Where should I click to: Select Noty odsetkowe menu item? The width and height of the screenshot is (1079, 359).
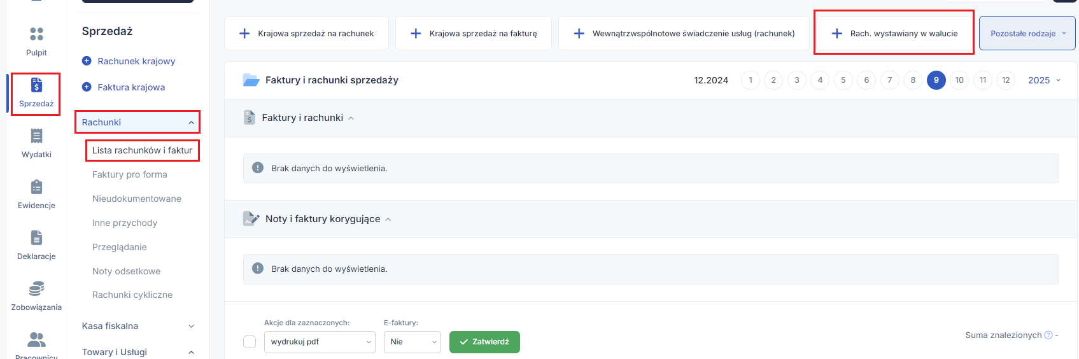(126, 271)
